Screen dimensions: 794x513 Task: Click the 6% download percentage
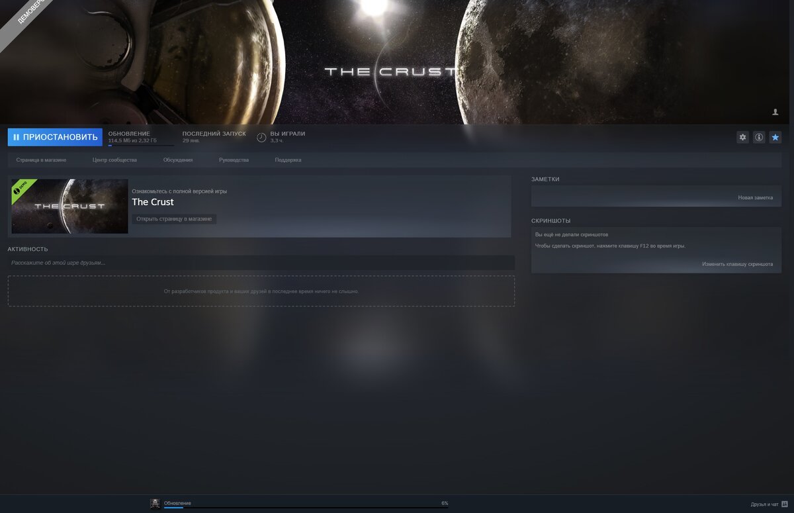tap(445, 504)
